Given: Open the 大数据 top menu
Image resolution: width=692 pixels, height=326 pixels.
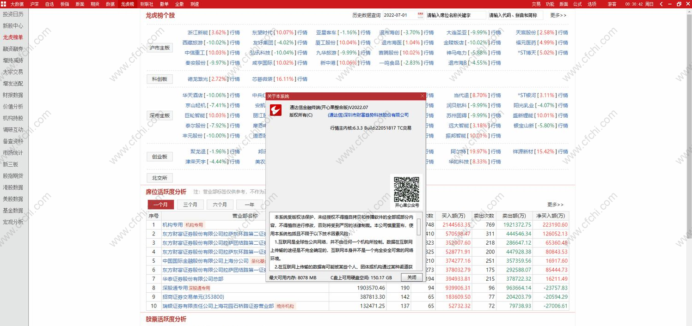Looking at the screenshot, I should coord(17,4).
